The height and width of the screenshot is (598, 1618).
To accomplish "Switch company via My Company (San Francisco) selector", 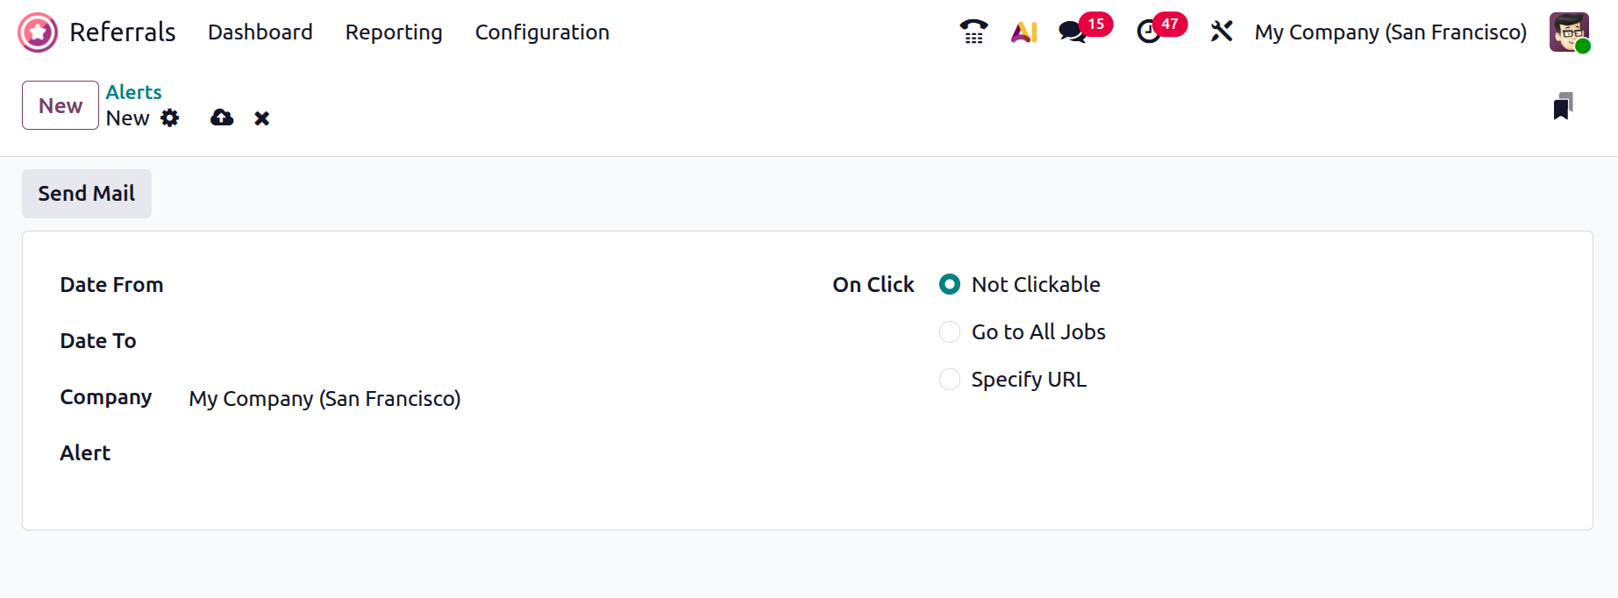I will [1390, 32].
